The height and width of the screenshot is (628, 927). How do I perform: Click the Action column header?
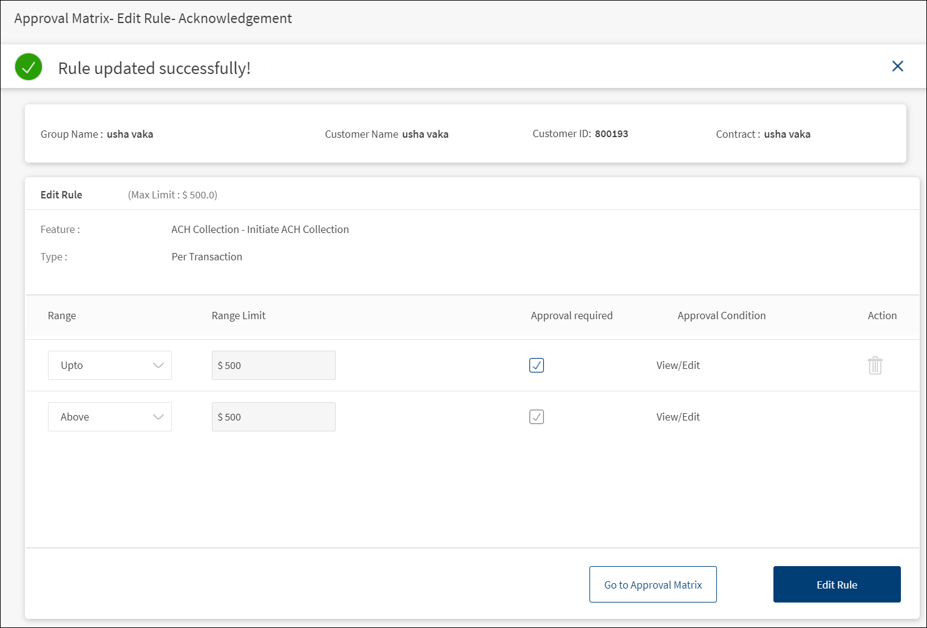pyautogui.click(x=881, y=316)
